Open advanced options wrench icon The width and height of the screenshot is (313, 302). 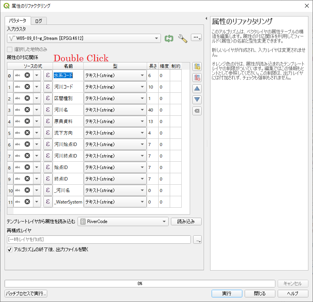[182, 38]
